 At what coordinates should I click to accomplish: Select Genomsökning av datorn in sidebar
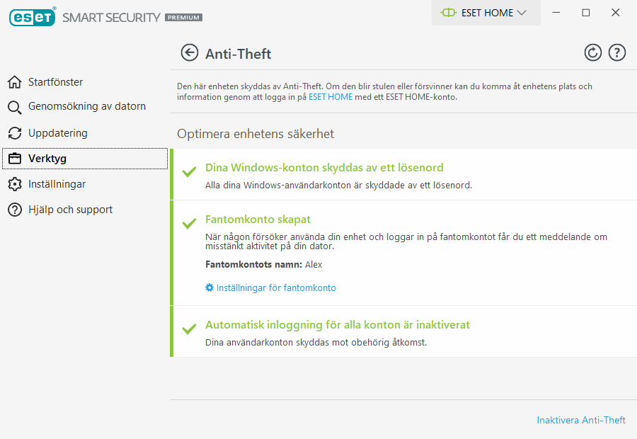pos(87,107)
